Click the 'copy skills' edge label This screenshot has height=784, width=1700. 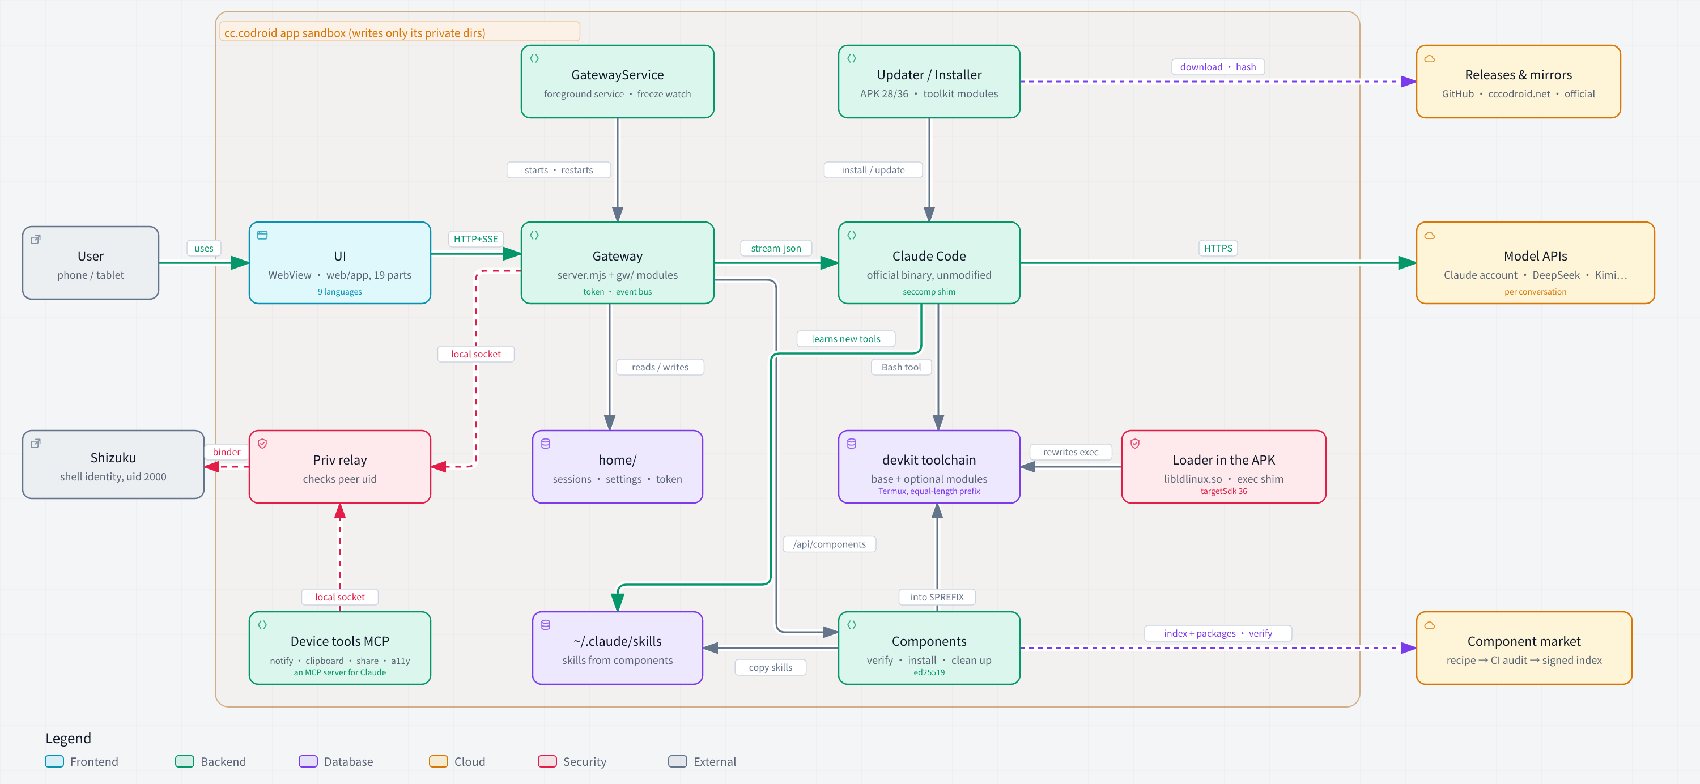(x=770, y=667)
